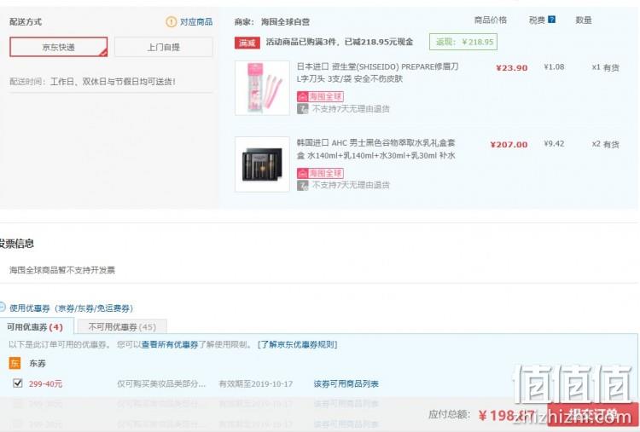Click 海囤全球 badge under AHC item
The image size is (640, 432).
[x=320, y=173]
